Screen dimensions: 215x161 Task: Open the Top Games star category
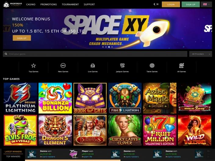[x=34, y=66]
